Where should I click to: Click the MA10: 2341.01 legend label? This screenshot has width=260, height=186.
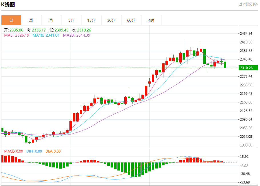tap(46, 35)
